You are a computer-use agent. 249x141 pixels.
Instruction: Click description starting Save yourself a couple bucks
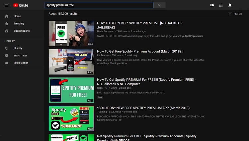coord(151,62)
